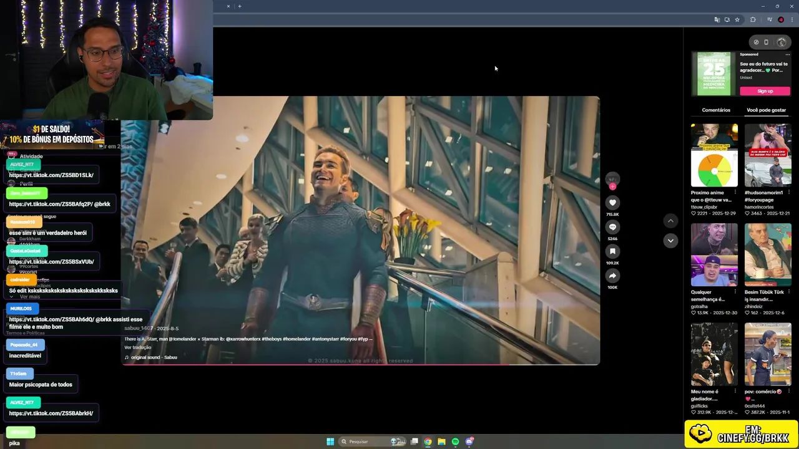Open the Chrome profile avatar
Image resolution: width=799 pixels, height=449 pixels.
[781, 19]
